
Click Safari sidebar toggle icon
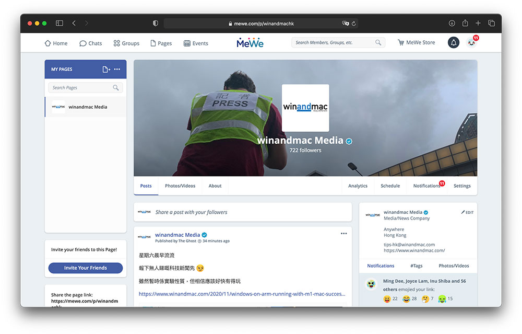tap(59, 24)
